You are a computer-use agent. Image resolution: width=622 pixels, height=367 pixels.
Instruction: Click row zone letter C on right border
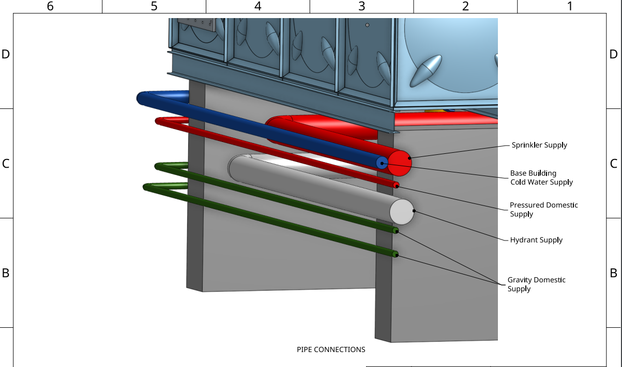click(x=614, y=164)
